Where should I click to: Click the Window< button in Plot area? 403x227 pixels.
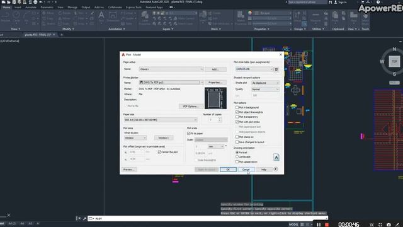click(164, 138)
